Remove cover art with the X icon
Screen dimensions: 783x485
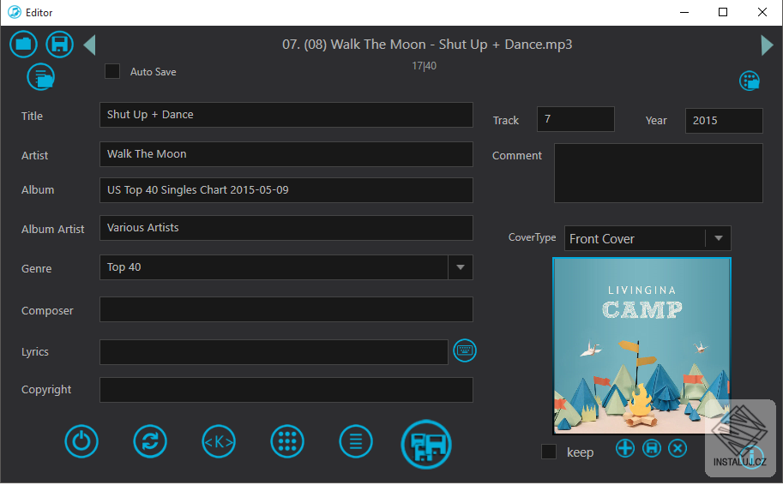(678, 448)
